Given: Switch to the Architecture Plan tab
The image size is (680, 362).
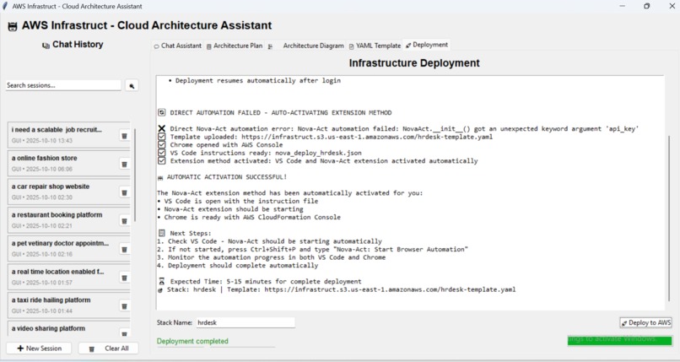Looking at the screenshot, I should coord(235,46).
